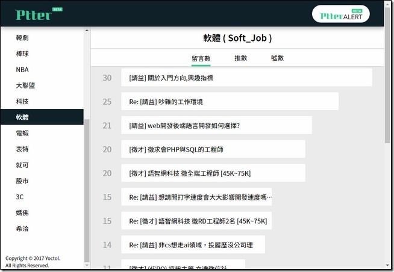Switch to the 留言數 tab

pyautogui.click(x=201, y=58)
